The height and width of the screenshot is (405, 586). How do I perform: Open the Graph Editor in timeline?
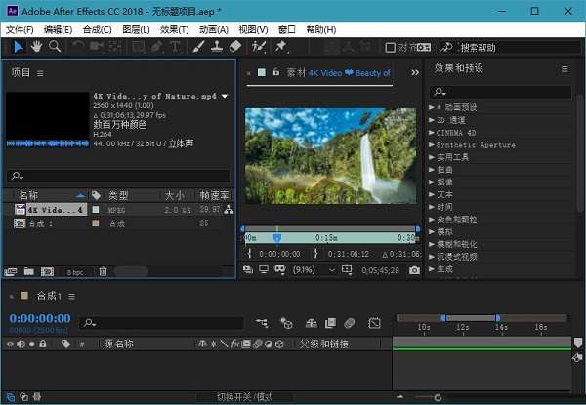pos(374,322)
